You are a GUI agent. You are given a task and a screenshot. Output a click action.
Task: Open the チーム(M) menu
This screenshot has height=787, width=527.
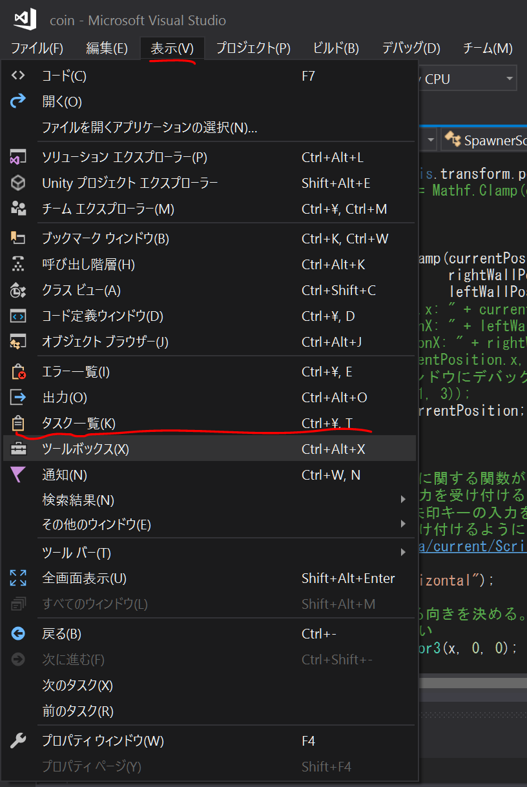click(488, 48)
